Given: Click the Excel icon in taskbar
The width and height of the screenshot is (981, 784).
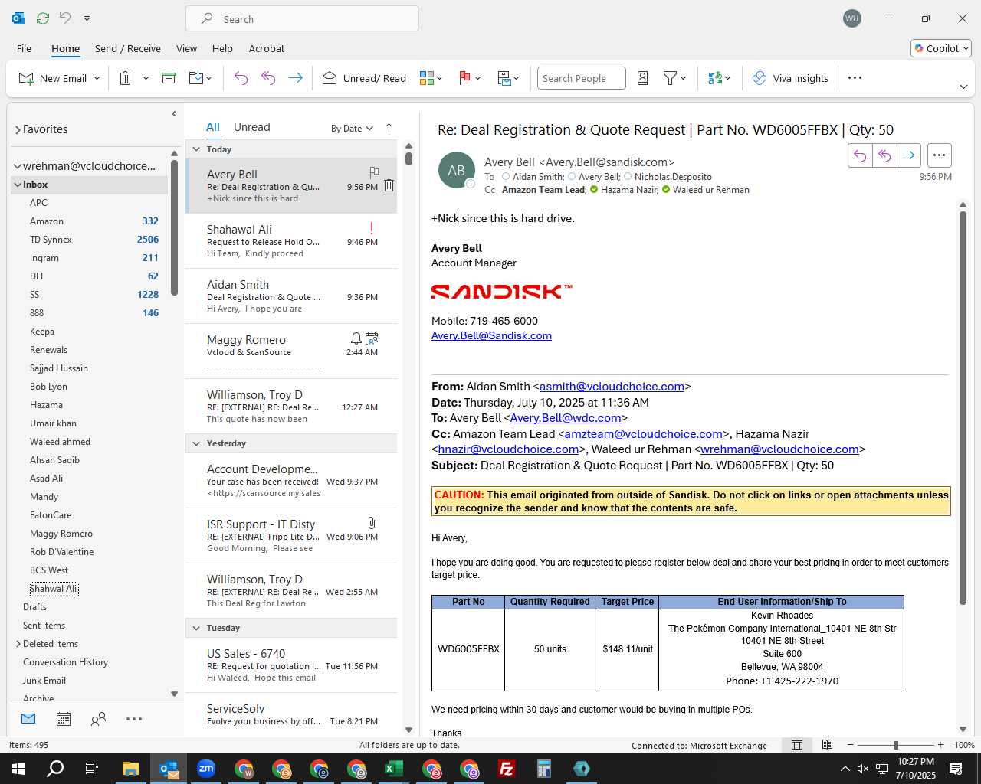Looking at the screenshot, I should point(394,769).
